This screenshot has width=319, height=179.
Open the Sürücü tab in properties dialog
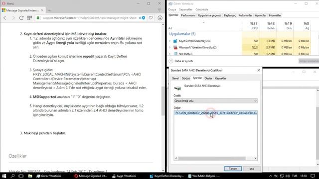[x=186, y=79]
